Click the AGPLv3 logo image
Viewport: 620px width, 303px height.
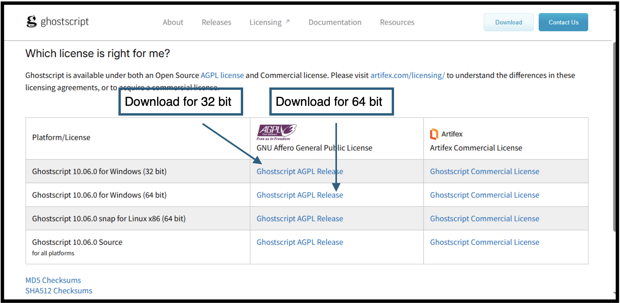pos(276,132)
